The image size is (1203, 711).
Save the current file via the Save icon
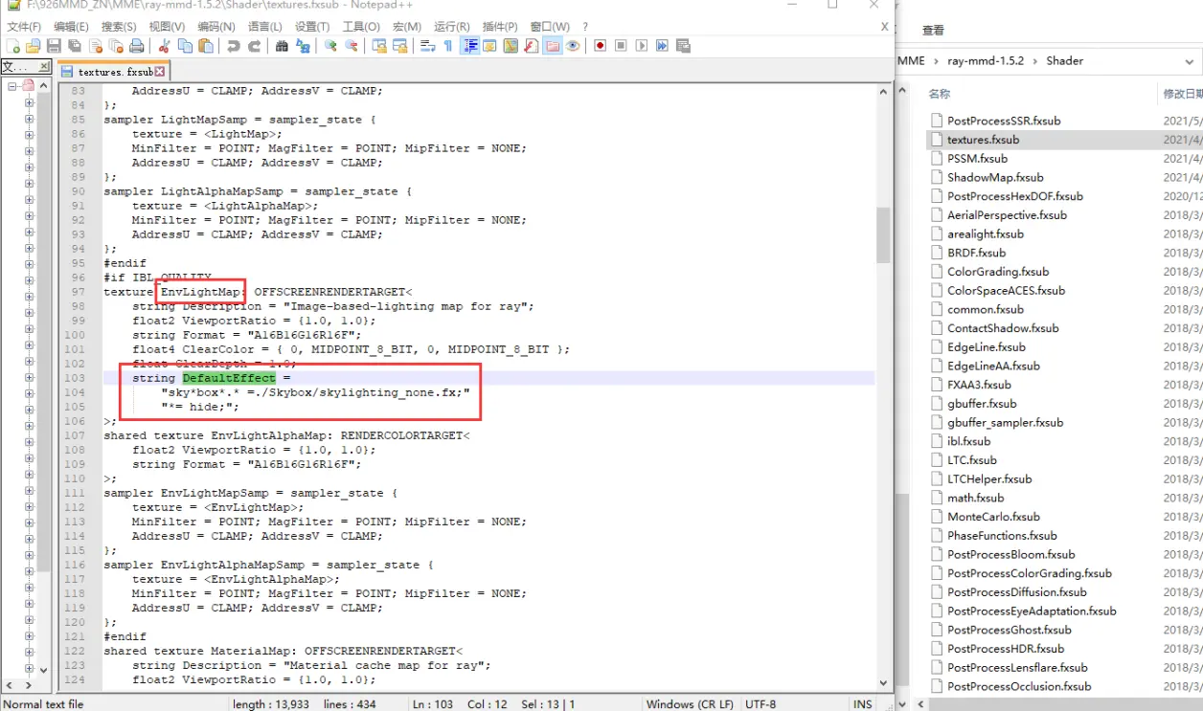click(54, 46)
